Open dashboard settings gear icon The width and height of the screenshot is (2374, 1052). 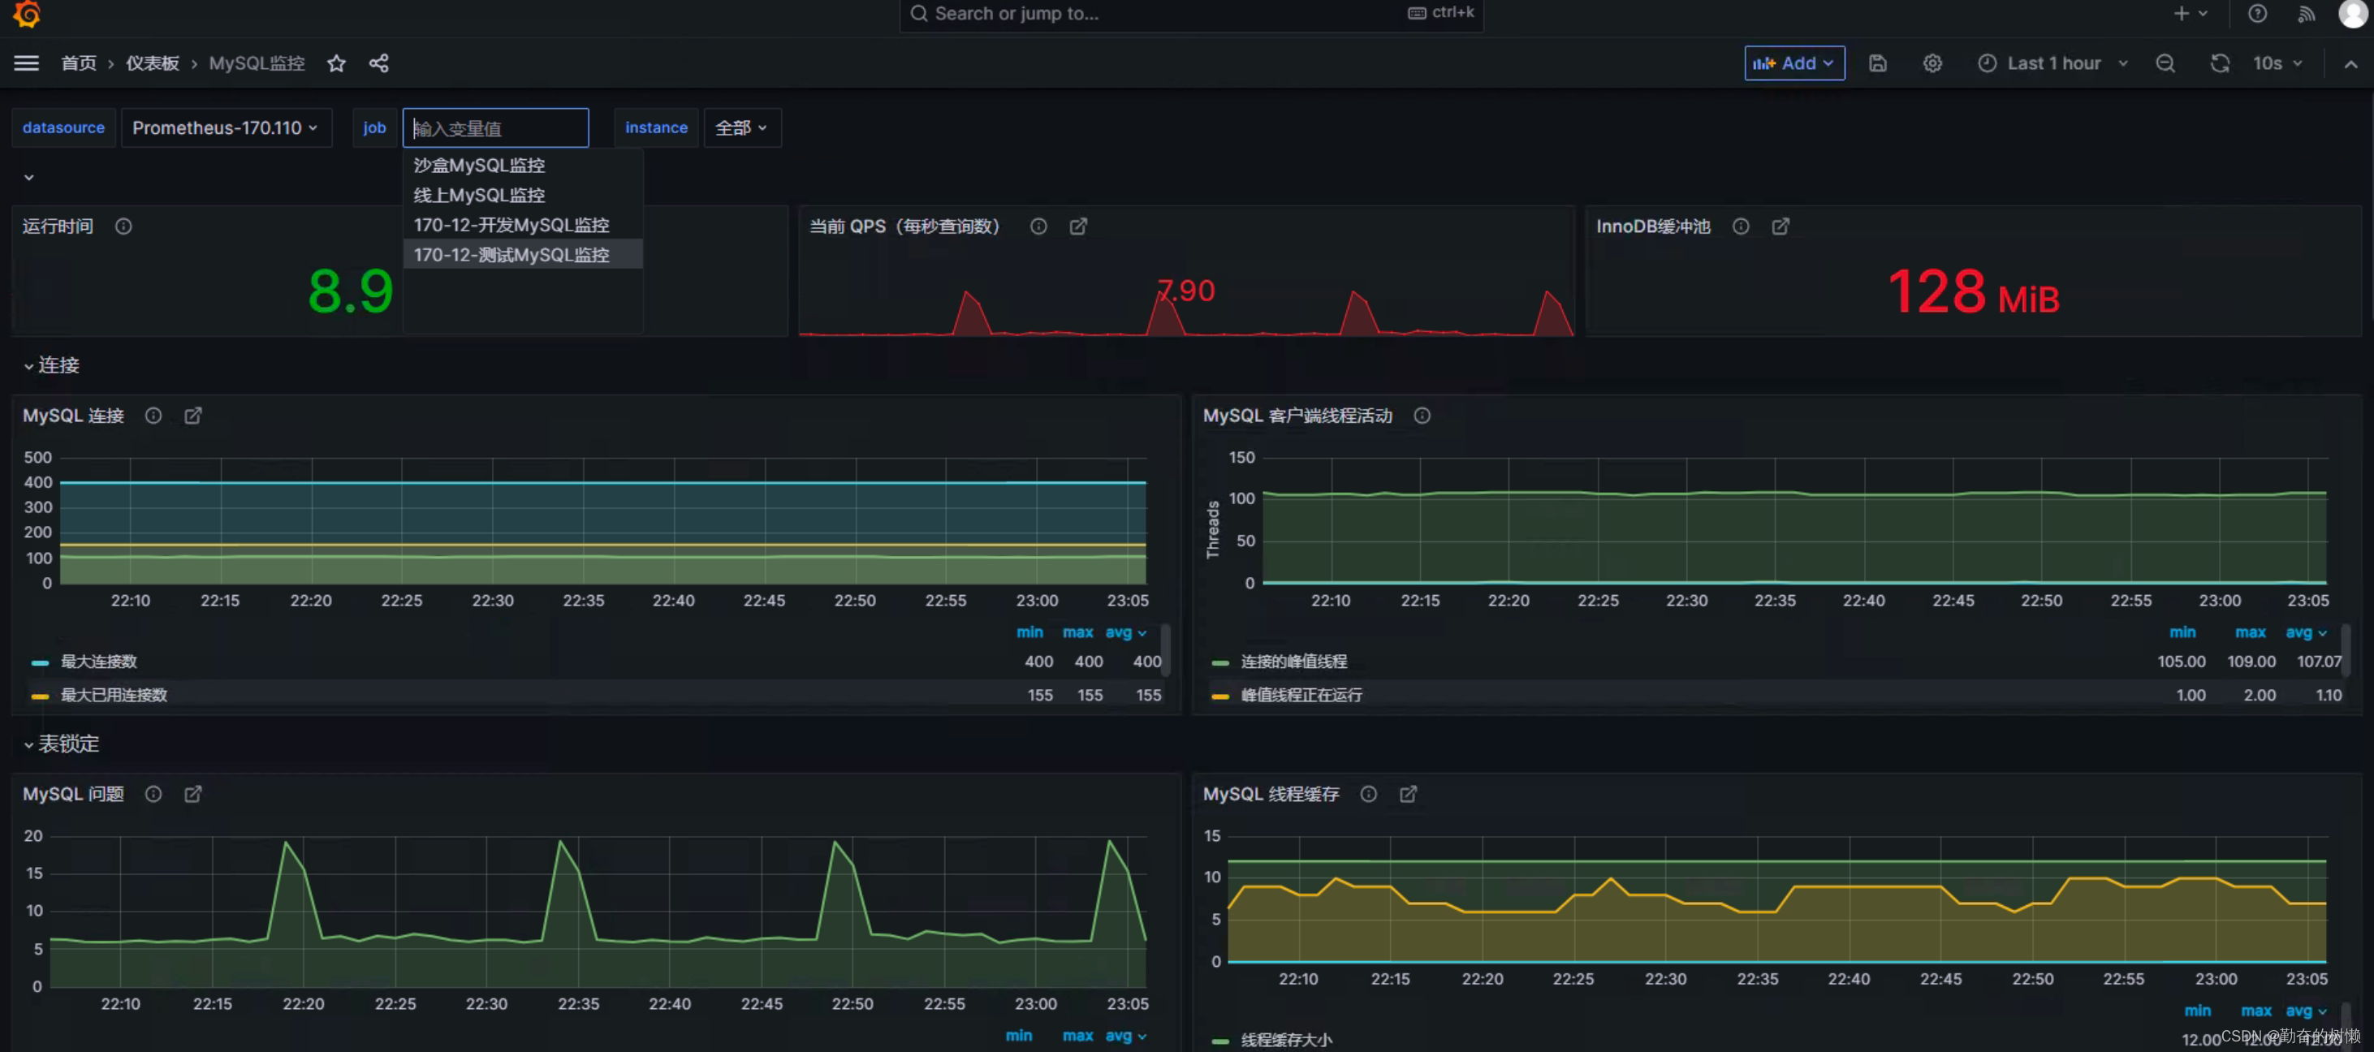1932,63
